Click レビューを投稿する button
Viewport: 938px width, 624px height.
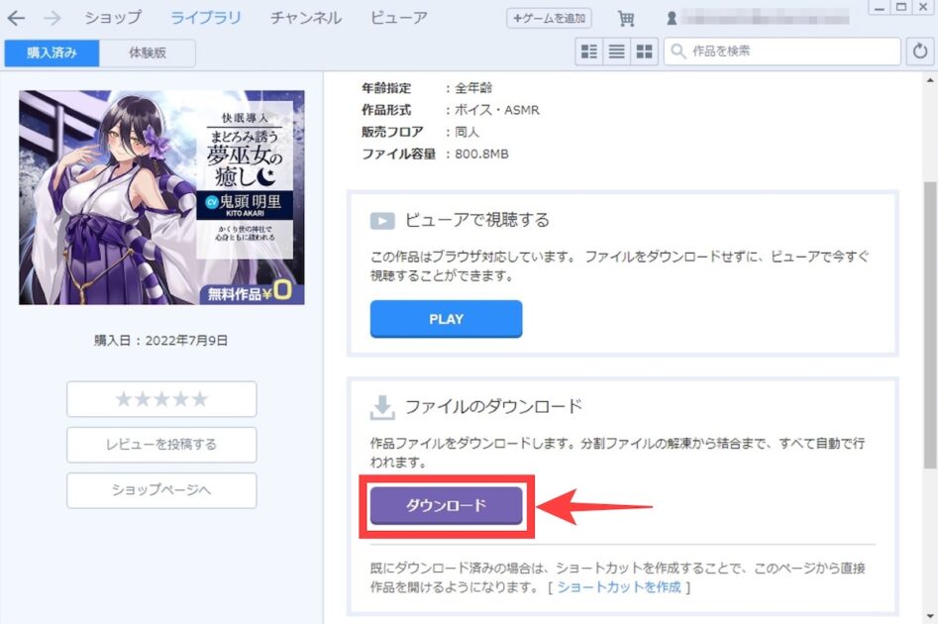point(160,445)
